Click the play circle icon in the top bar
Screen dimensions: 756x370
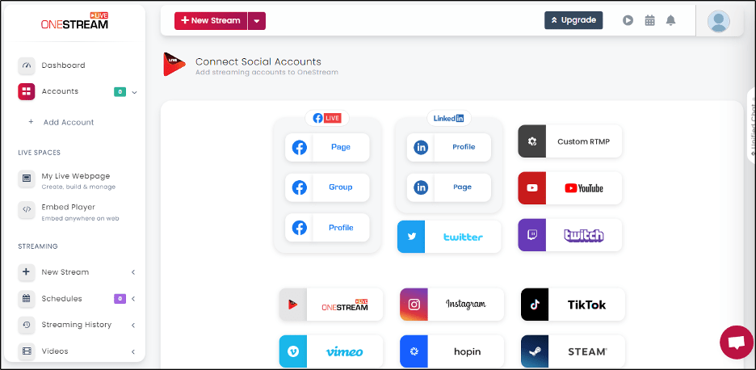coord(628,20)
